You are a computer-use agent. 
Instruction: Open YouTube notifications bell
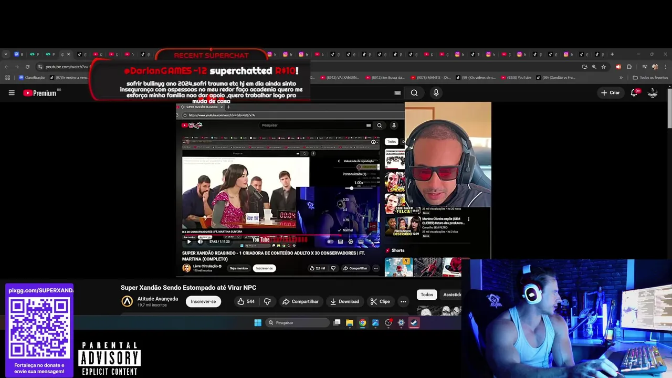click(634, 92)
